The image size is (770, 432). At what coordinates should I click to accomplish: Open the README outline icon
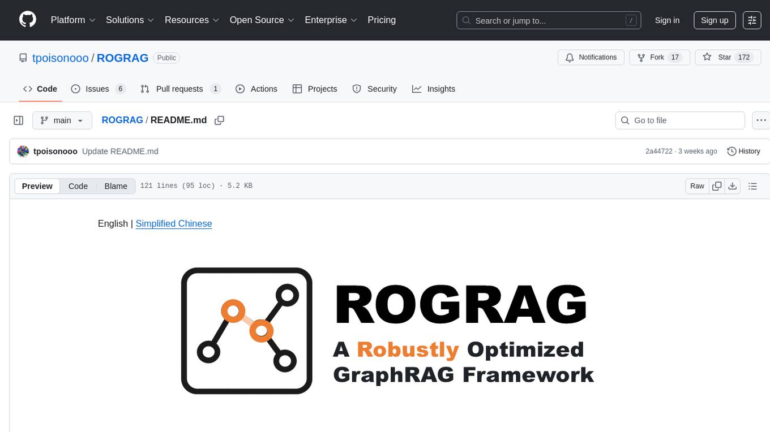(x=752, y=186)
